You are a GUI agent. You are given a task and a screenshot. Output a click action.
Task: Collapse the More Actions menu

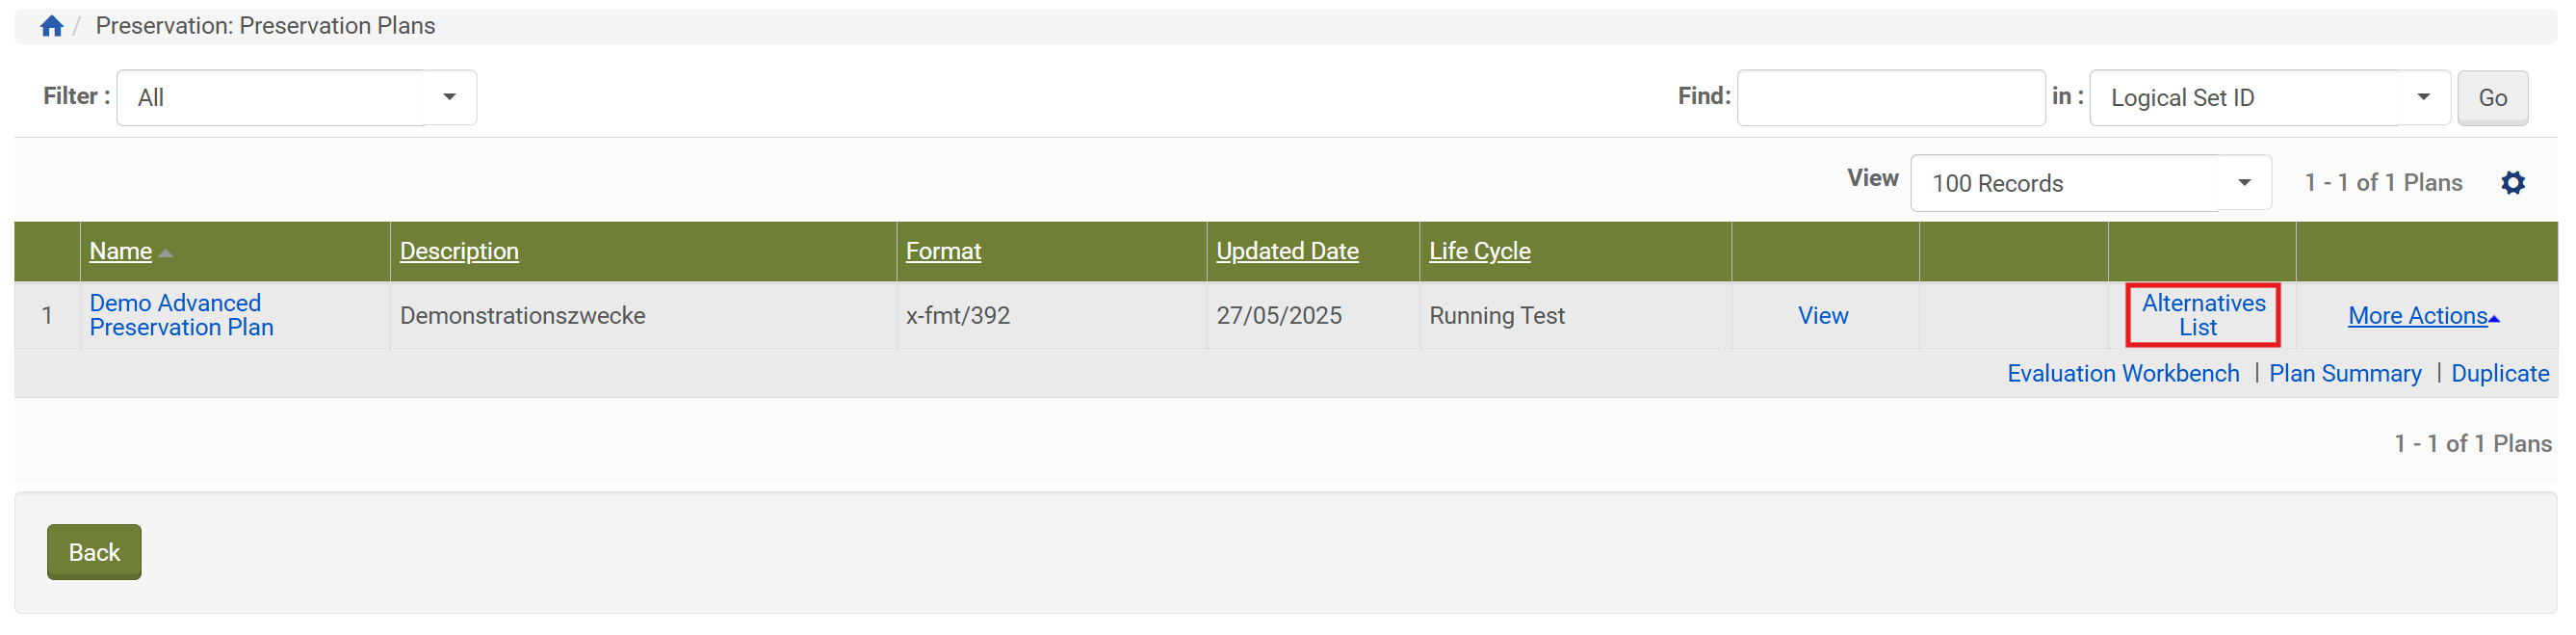(2422, 316)
